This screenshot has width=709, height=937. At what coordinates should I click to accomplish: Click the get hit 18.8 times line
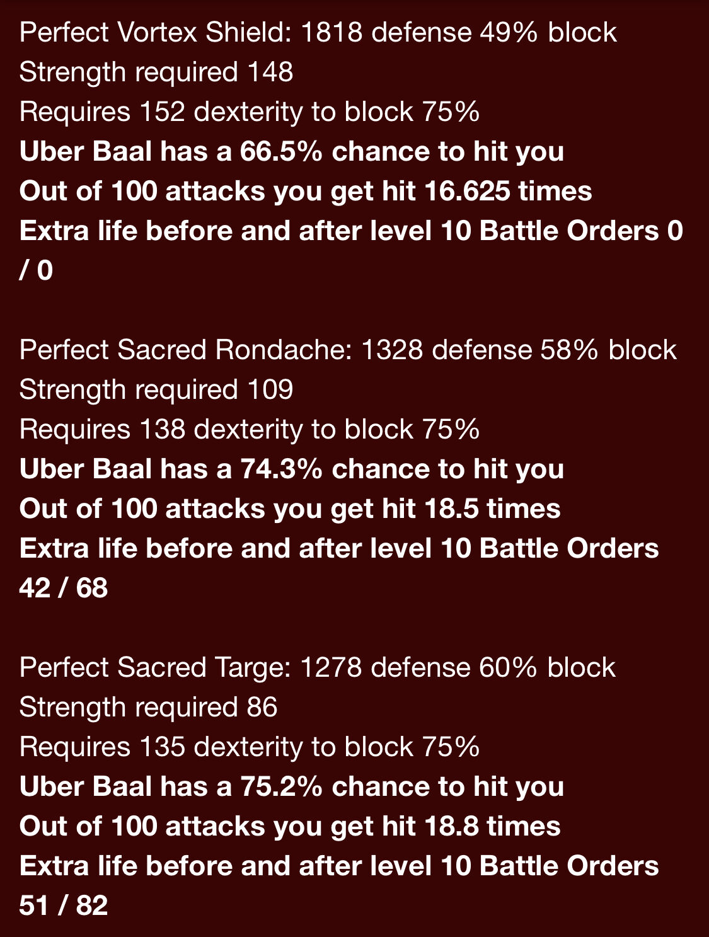[x=290, y=827]
